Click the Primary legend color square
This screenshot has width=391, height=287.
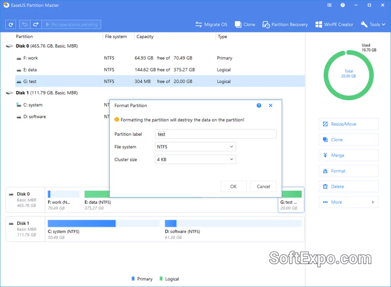133,279
